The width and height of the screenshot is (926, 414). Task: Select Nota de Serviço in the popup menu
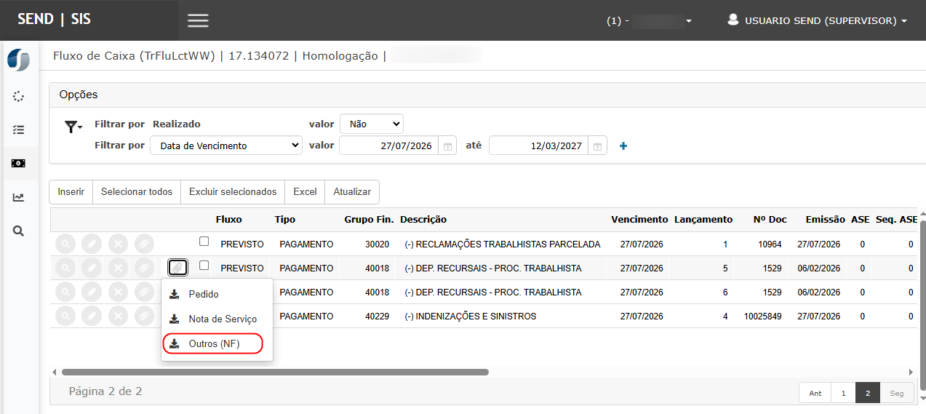coord(222,319)
